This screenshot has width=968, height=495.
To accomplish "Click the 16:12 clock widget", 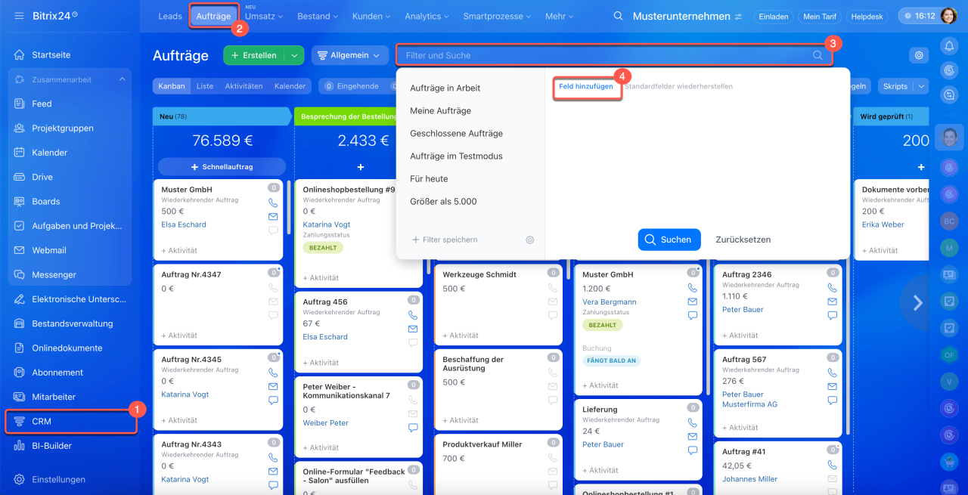I will click(x=918, y=16).
